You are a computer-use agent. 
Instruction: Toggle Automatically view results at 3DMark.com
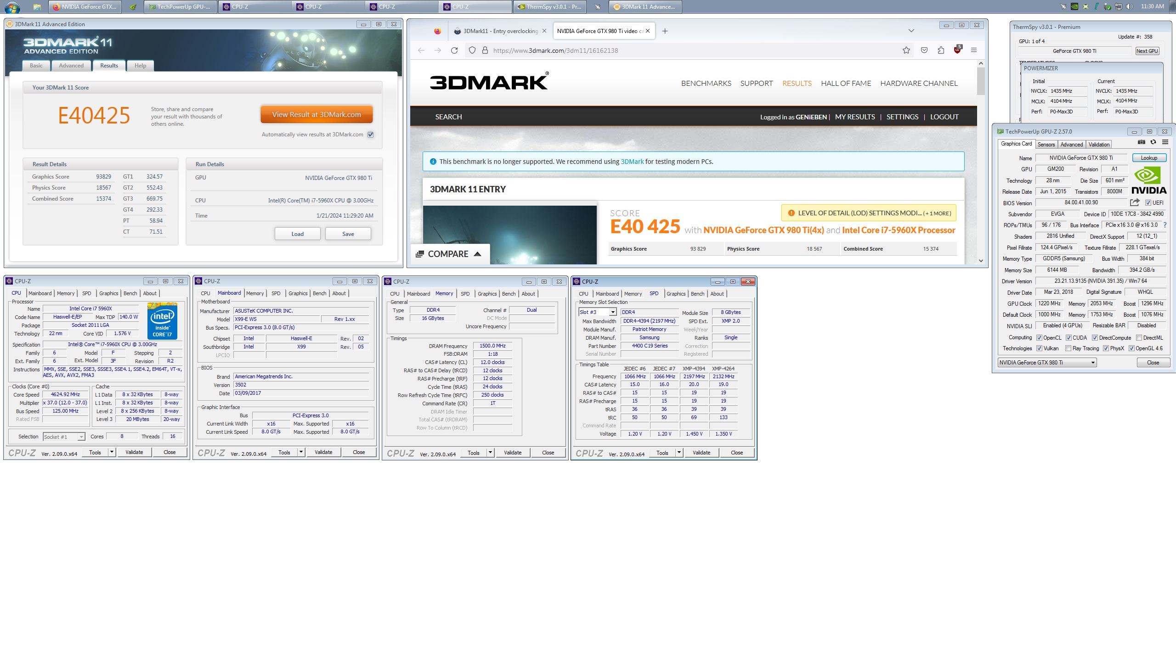coord(371,134)
